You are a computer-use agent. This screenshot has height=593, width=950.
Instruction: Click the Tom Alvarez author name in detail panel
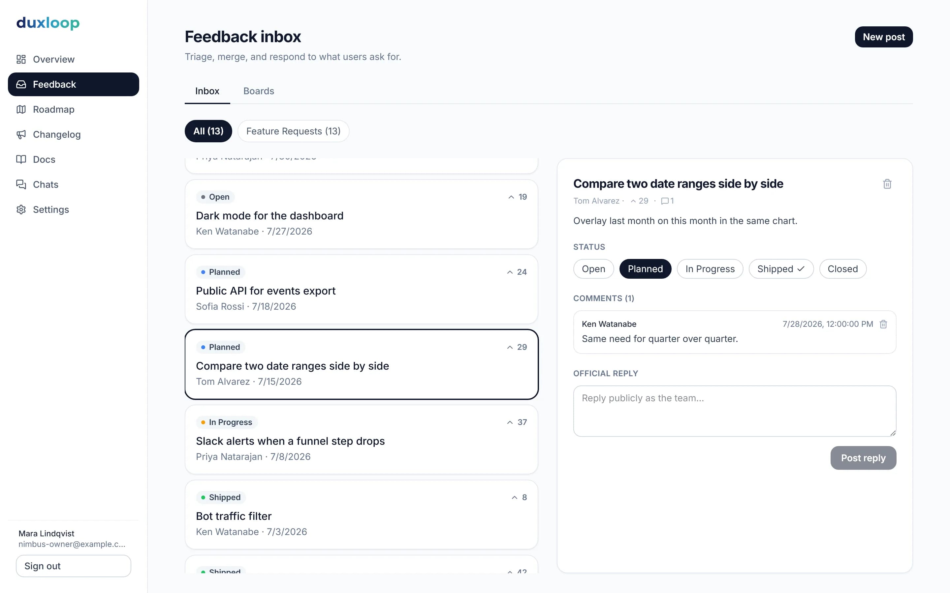(596, 201)
